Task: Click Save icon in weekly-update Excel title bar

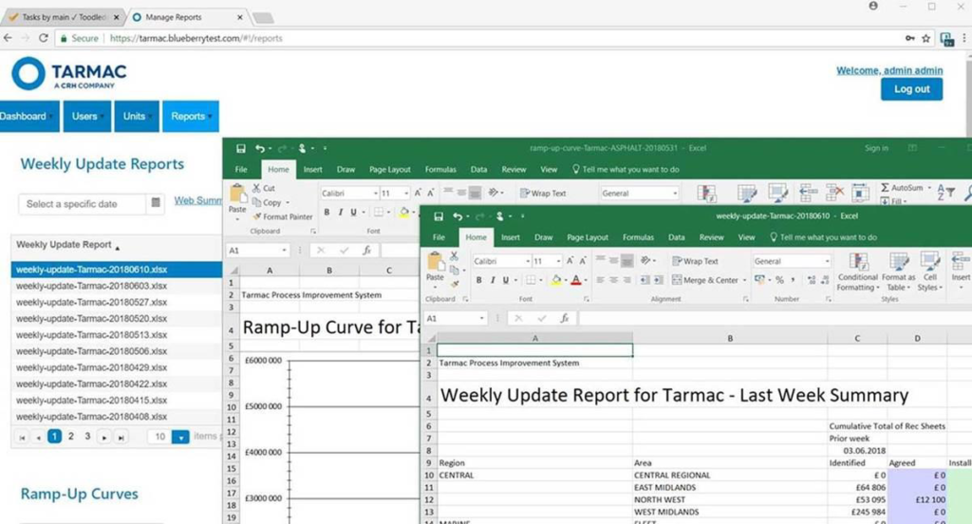Action: (438, 216)
